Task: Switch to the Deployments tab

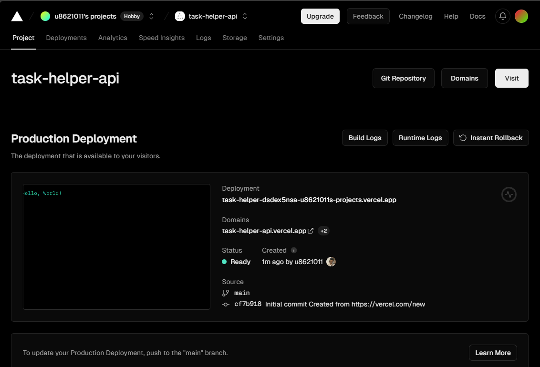Action: [66, 38]
